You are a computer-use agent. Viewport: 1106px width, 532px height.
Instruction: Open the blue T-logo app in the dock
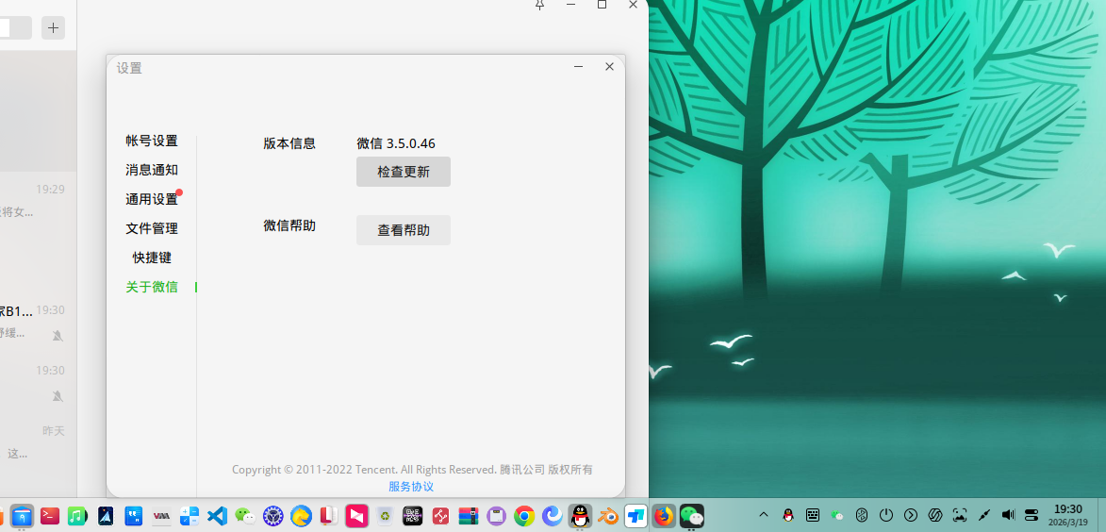tap(636, 517)
